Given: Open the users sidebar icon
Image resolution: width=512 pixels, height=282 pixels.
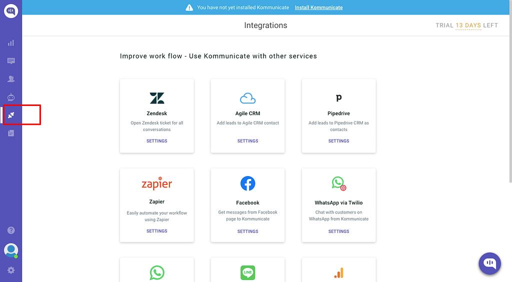Looking at the screenshot, I should 11,79.
